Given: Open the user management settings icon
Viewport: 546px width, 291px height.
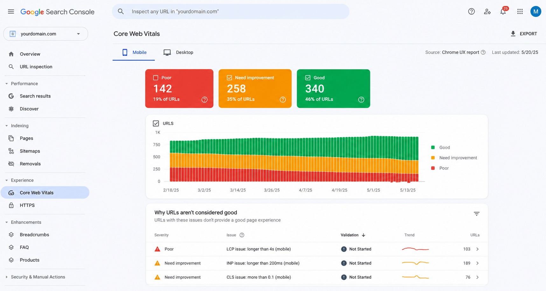Looking at the screenshot, I should pyautogui.click(x=487, y=11).
